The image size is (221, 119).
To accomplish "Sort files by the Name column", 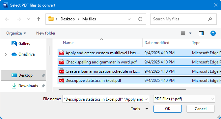I will click(68, 43).
